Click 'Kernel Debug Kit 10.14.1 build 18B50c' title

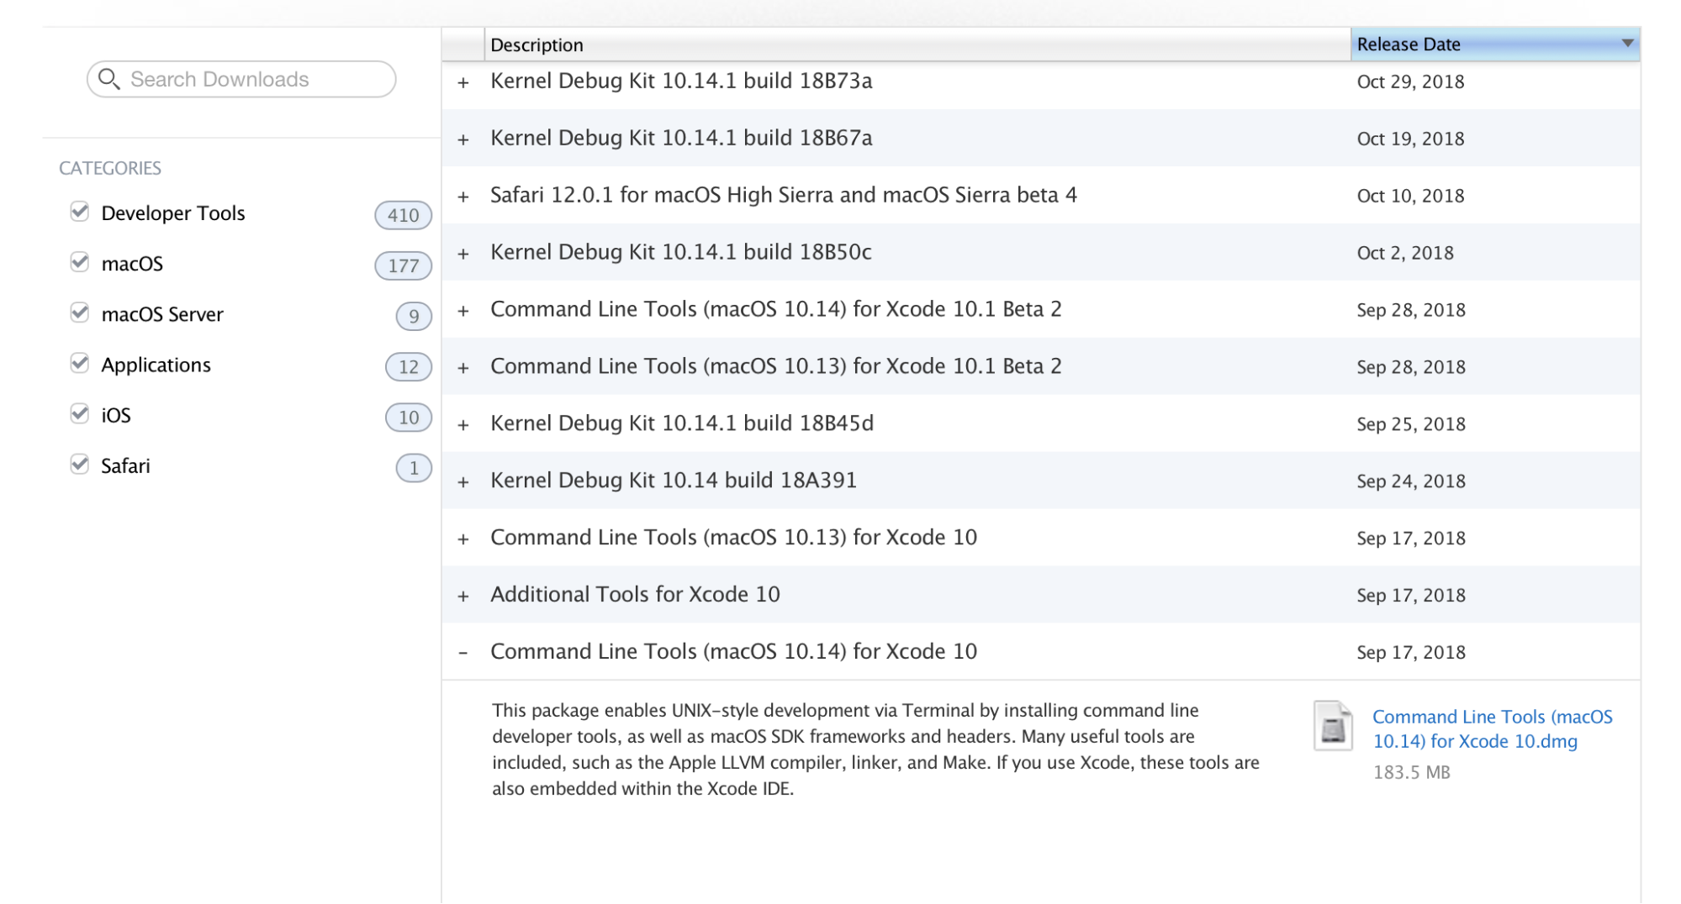[681, 252]
